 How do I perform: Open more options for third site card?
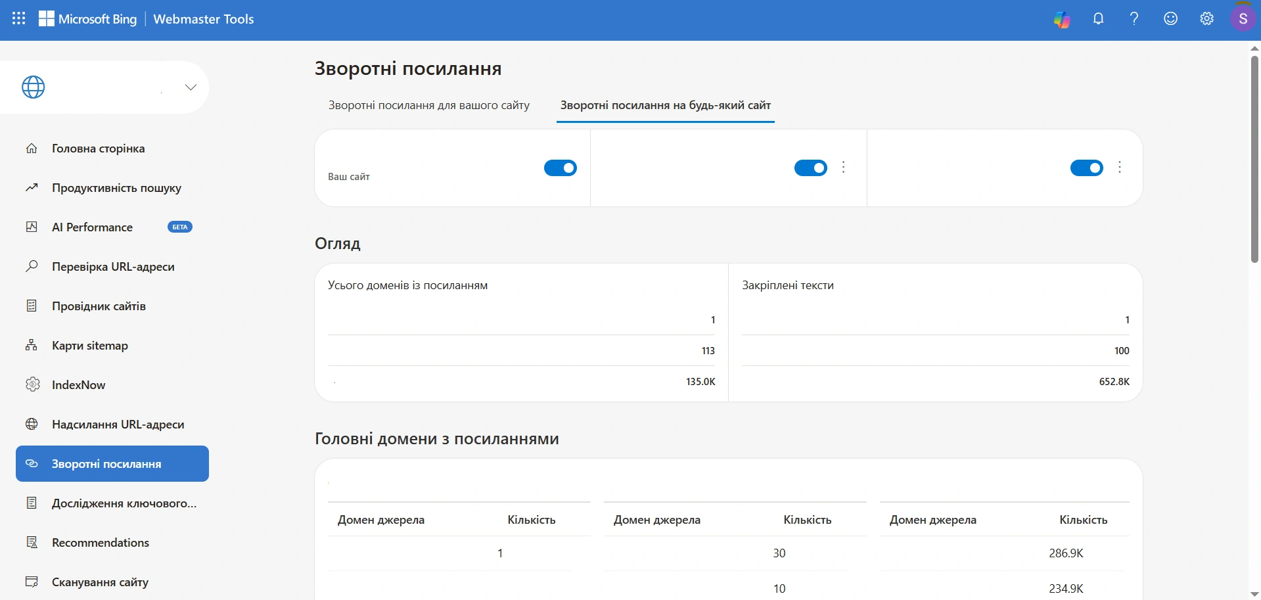click(x=1120, y=168)
